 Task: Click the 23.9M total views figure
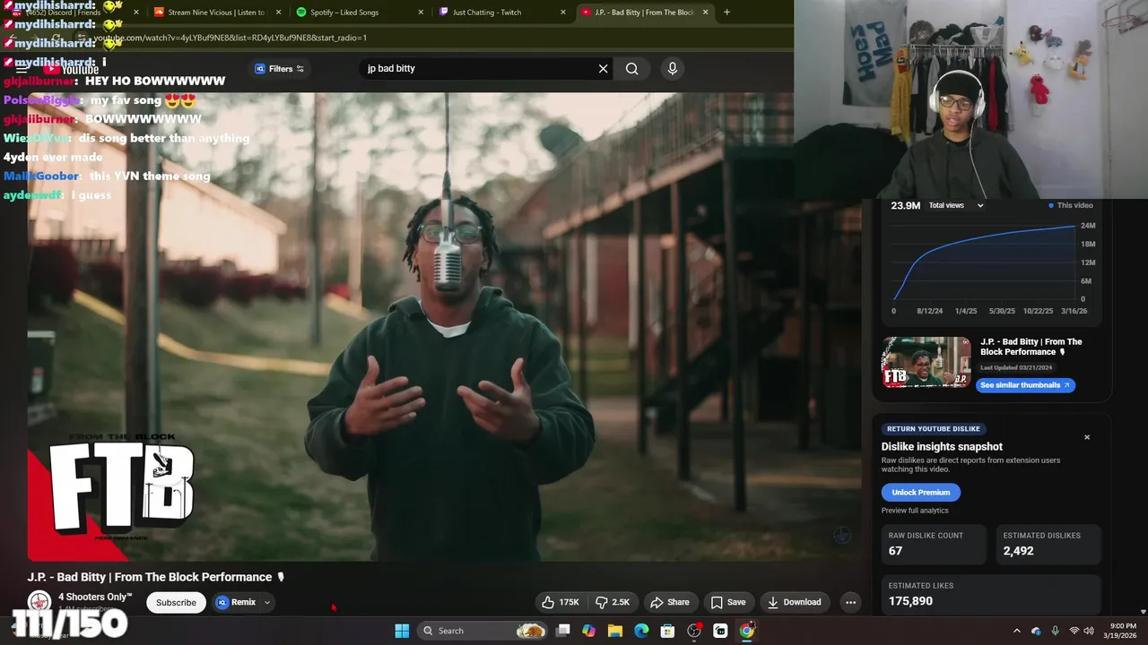906,205
